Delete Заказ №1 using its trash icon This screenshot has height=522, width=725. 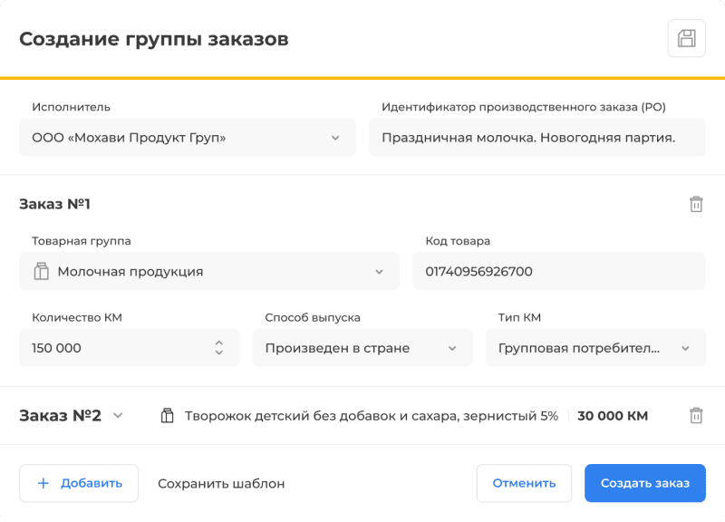pyautogui.click(x=696, y=204)
